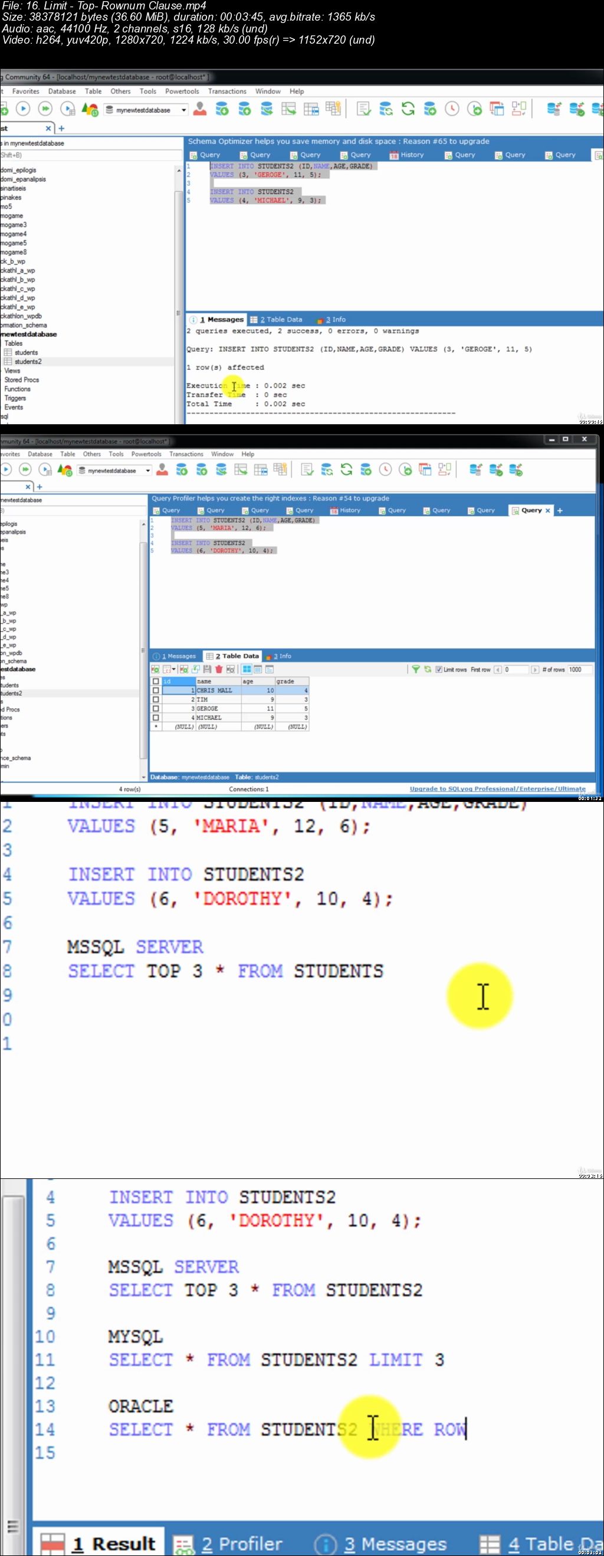Click Execute All Queries icon in top frame

coord(45,109)
